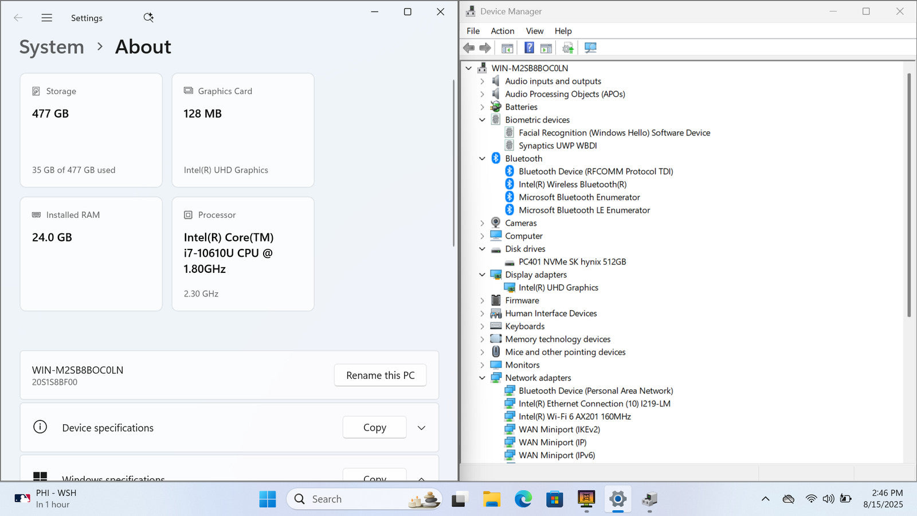Click the Settings search icon
This screenshot has width=917, height=516.
click(148, 18)
